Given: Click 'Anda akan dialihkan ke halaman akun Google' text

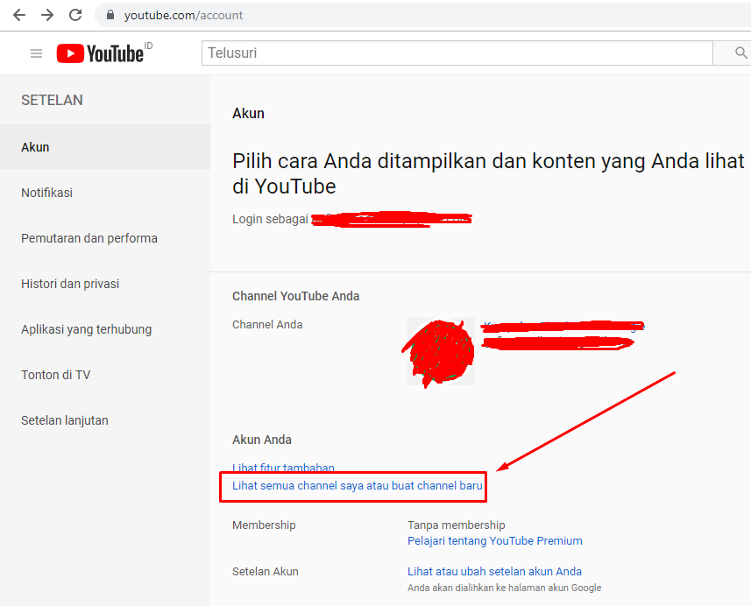Looking at the screenshot, I should pyautogui.click(x=505, y=588).
